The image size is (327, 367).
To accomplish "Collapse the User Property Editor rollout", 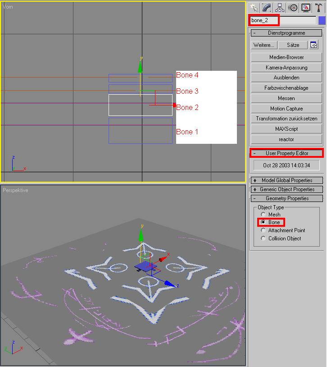I will point(287,153).
